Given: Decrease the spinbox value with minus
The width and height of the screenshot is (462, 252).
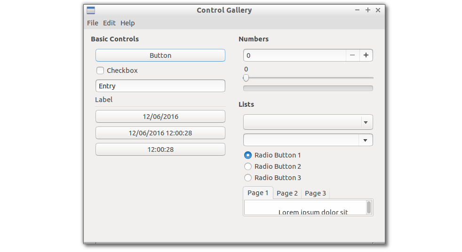Looking at the screenshot, I should point(352,55).
